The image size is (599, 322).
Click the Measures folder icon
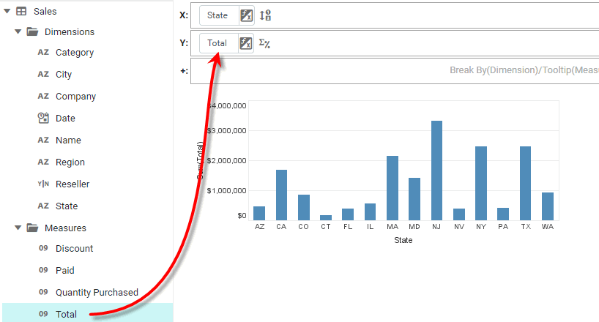point(32,228)
